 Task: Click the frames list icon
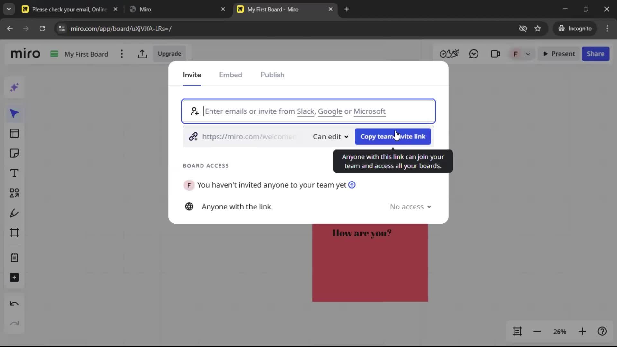point(517,331)
